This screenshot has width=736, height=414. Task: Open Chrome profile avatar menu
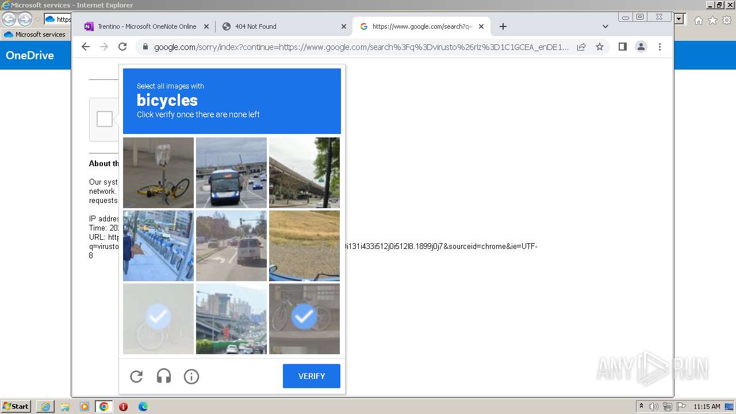point(641,47)
